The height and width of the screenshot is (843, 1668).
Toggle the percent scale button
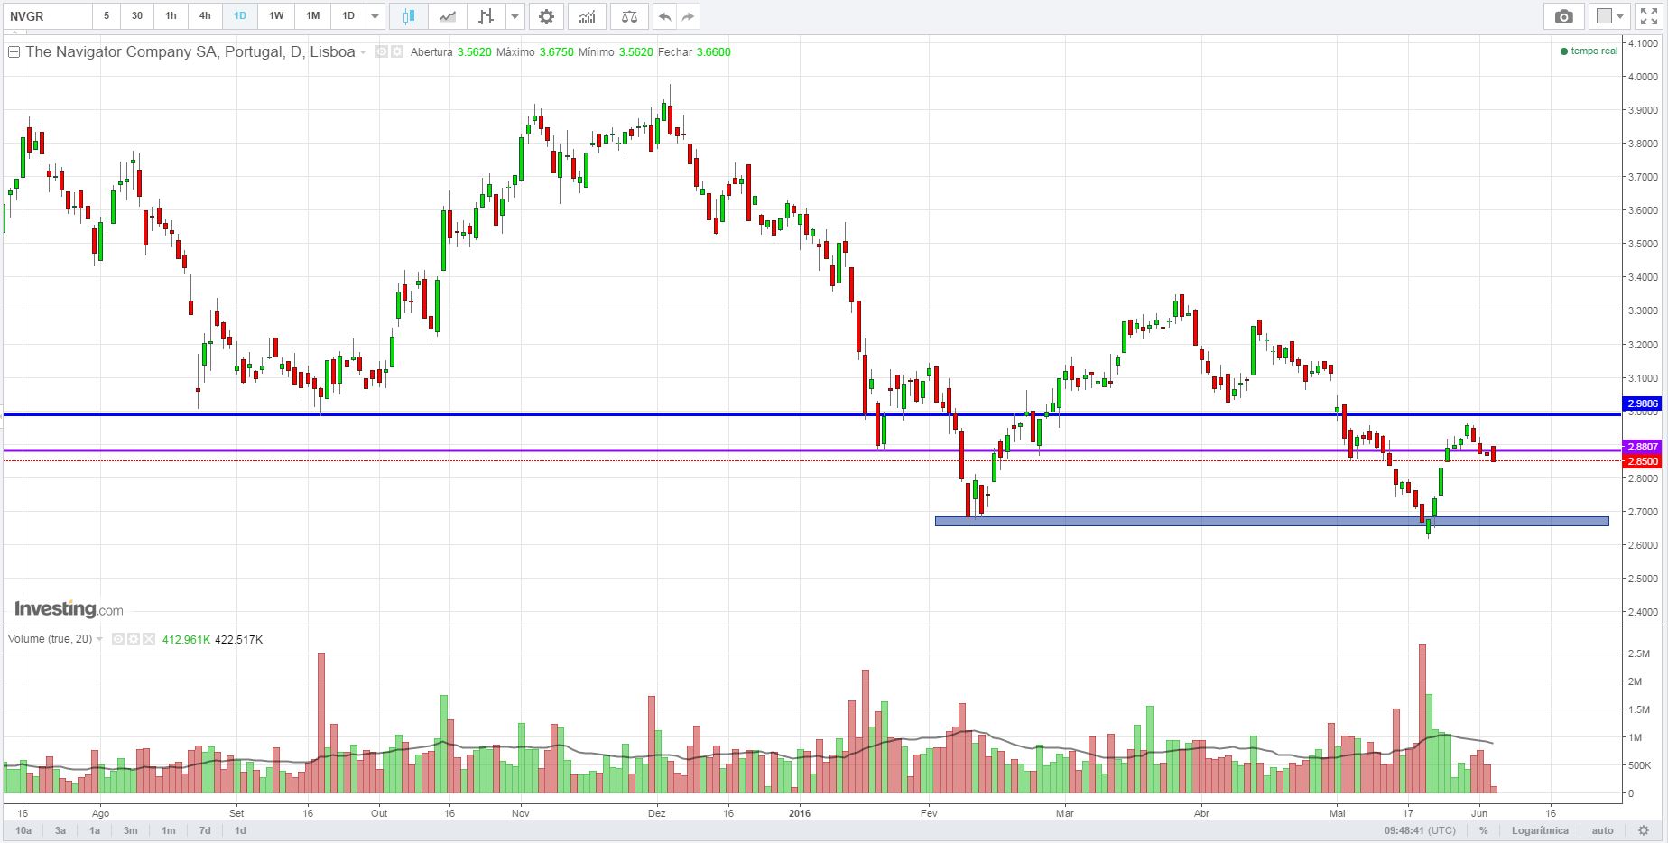pos(1483,830)
